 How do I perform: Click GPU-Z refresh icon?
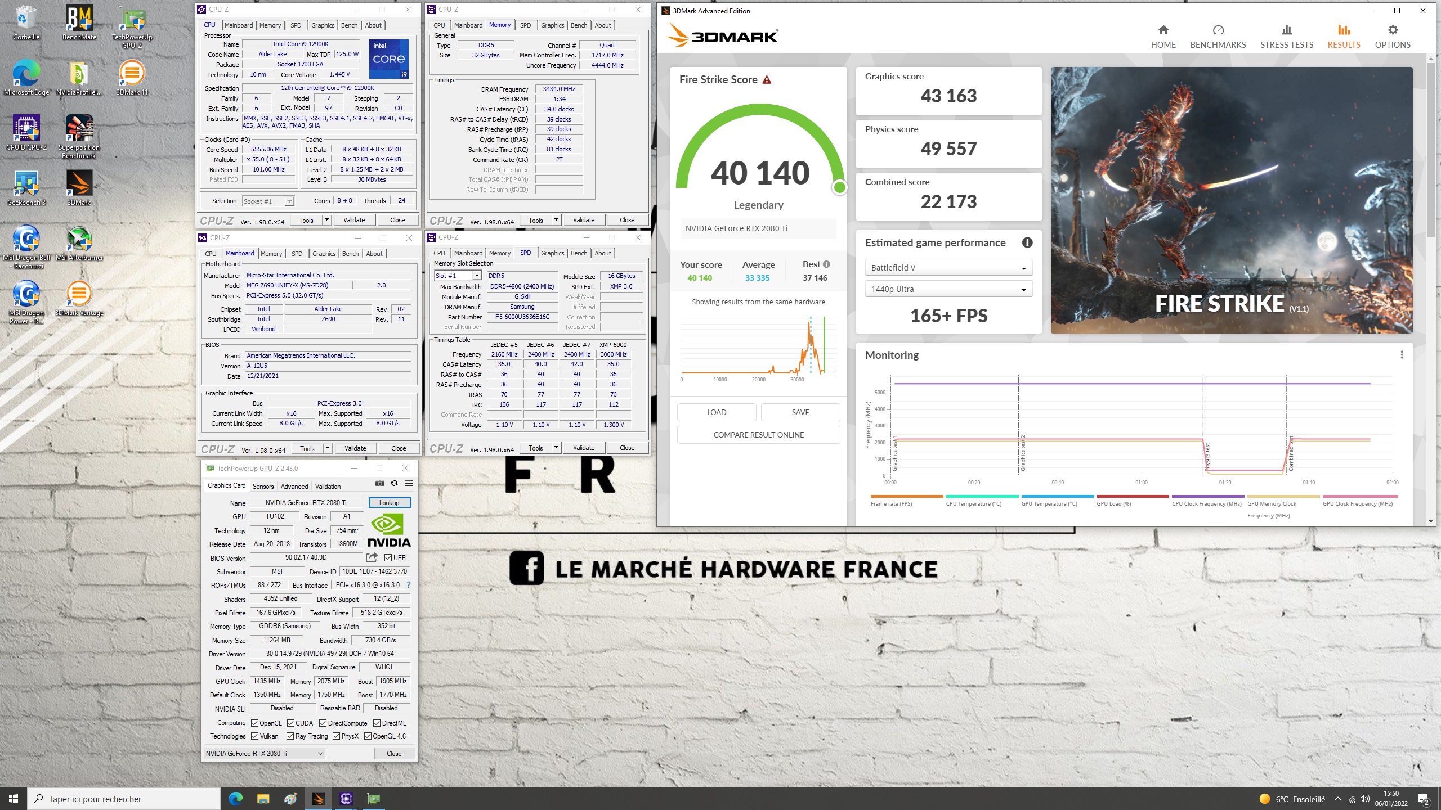point(394,483)
